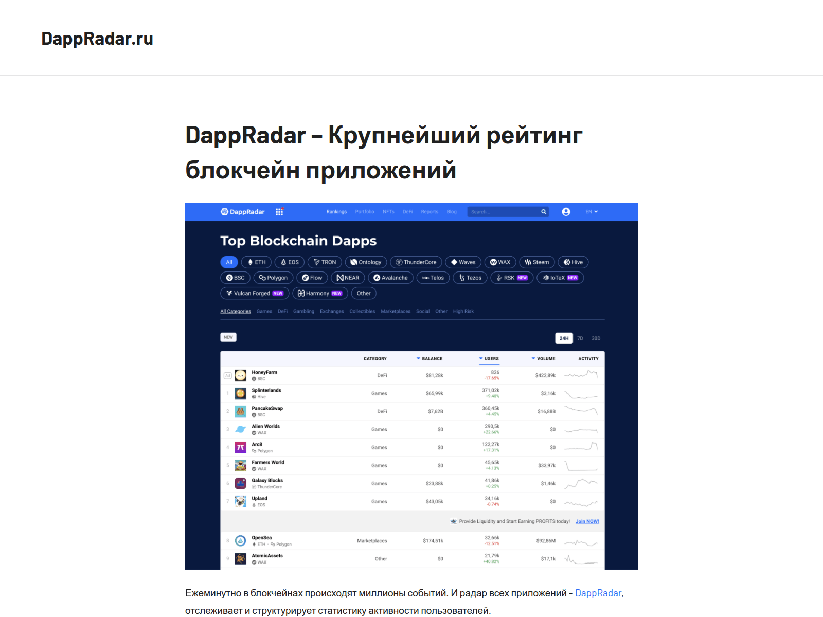Click the Farmers World dapp icon
This screenshot has height=617, width=823.
pyautogui.click(x=240, y=465)
